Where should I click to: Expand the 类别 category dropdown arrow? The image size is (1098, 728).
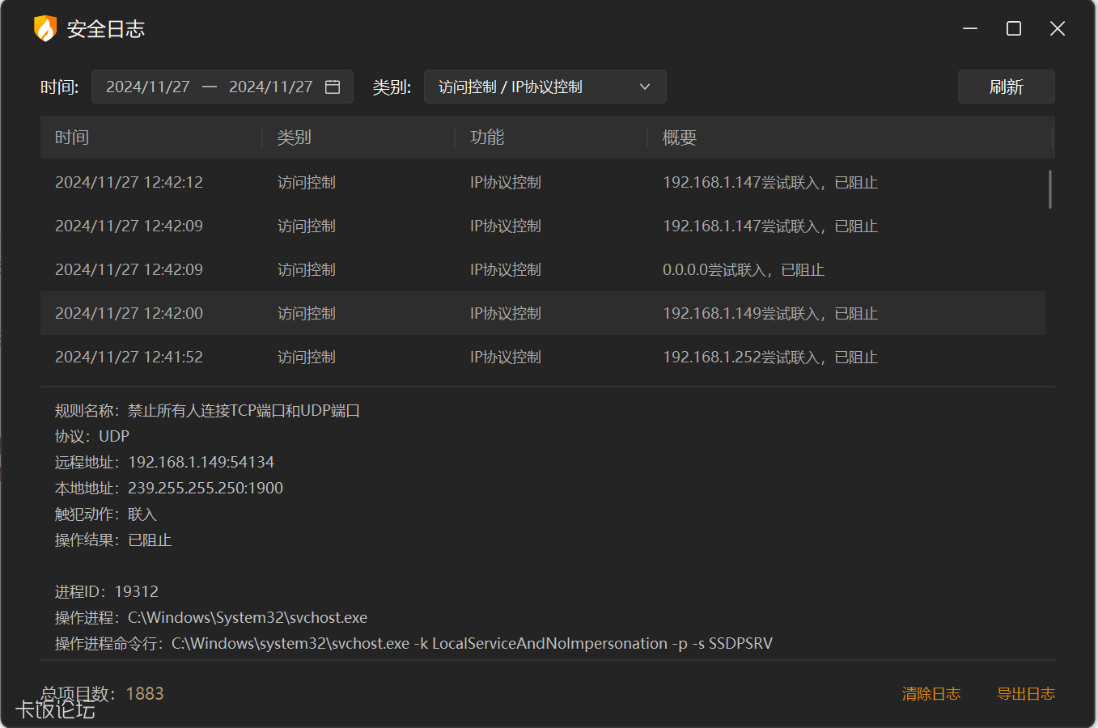click(x=645, y=87)
